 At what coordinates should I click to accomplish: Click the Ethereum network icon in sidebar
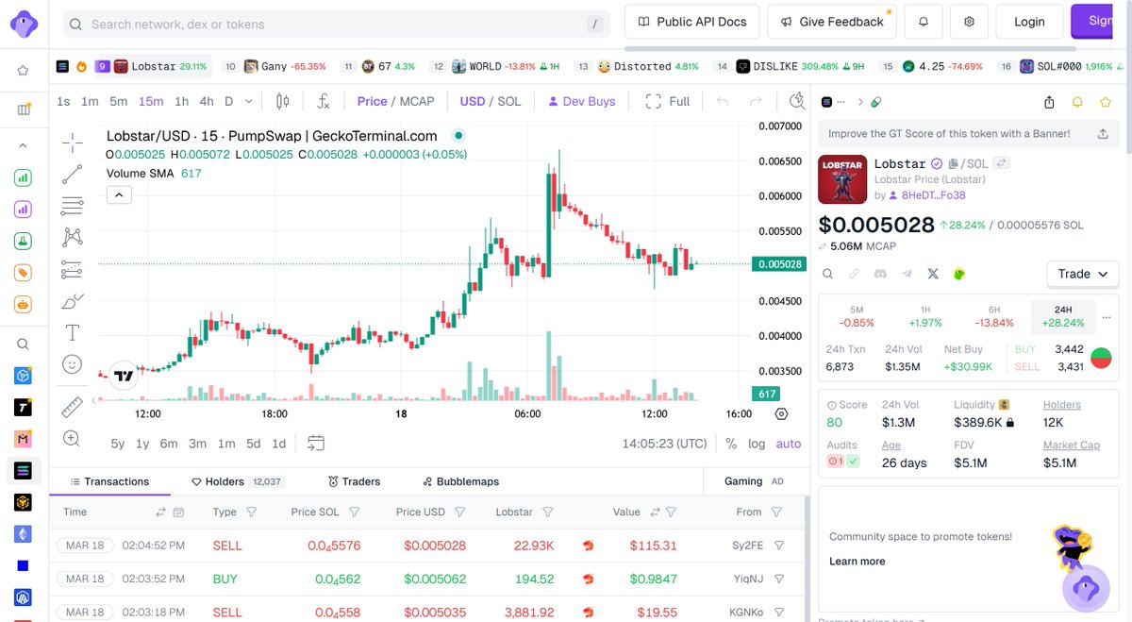pos(24,534)
